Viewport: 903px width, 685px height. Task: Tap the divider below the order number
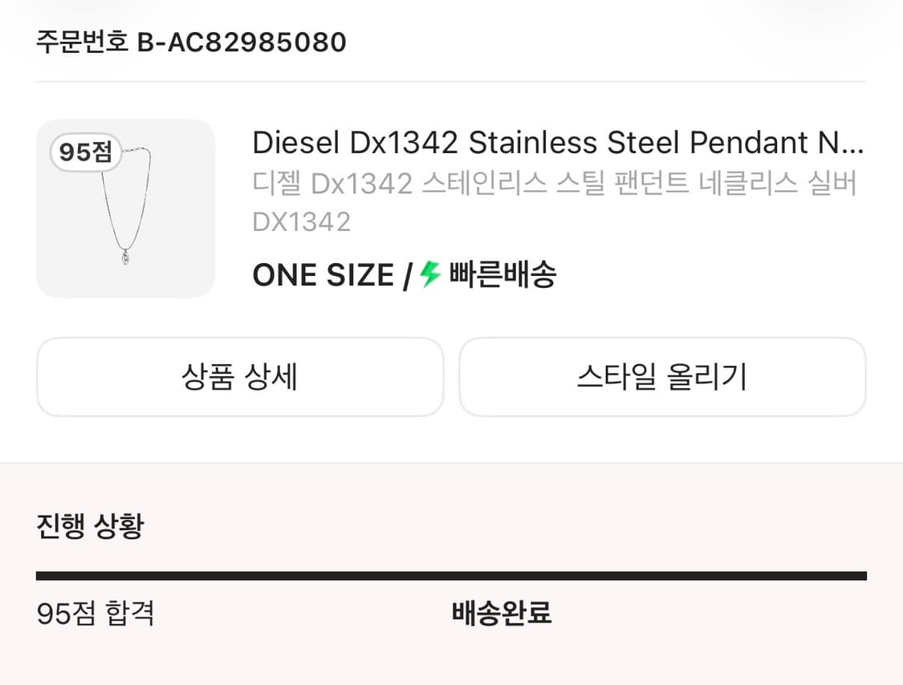(x=451, y=79)
